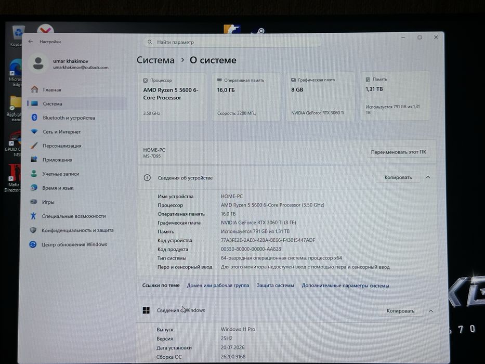Viewport: 485px width, 364px height.
Task: Click the Память storage icon
Action: coord(368,80)
